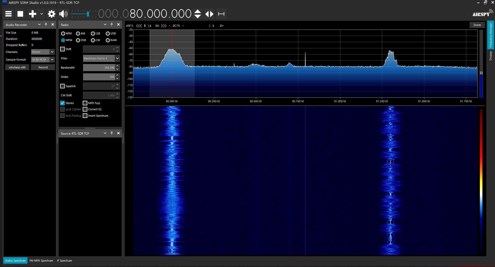Pin the Audio Recorder panel
The height and width of the screenshot is (267, 495).
(x=46, y=24)
